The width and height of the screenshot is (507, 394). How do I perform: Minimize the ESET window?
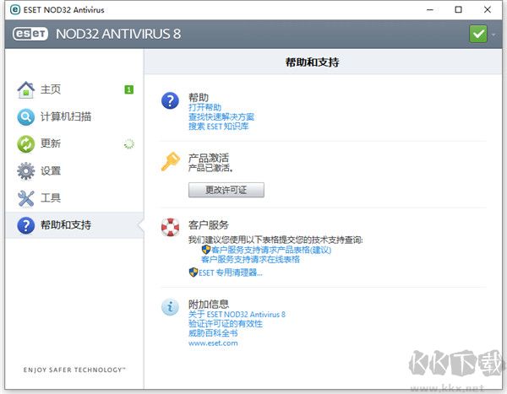click(x=430, y=9)
